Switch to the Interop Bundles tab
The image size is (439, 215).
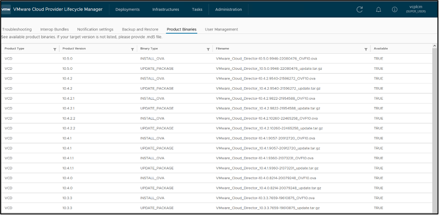click(55, 30)
